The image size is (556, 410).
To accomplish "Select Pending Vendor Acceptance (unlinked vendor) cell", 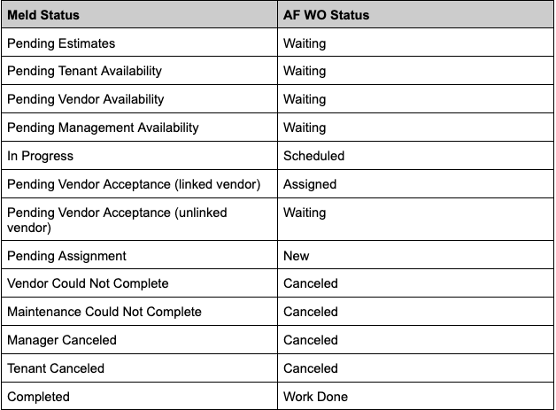I will pyautogui.click(x=117, y=220).
